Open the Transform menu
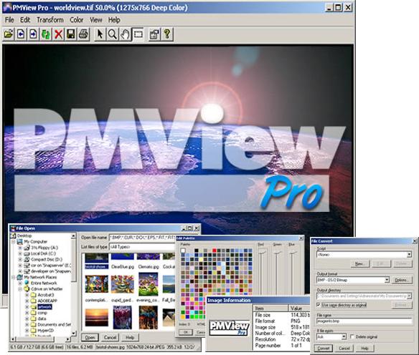 pyautogui.click(x=50, y=20)
